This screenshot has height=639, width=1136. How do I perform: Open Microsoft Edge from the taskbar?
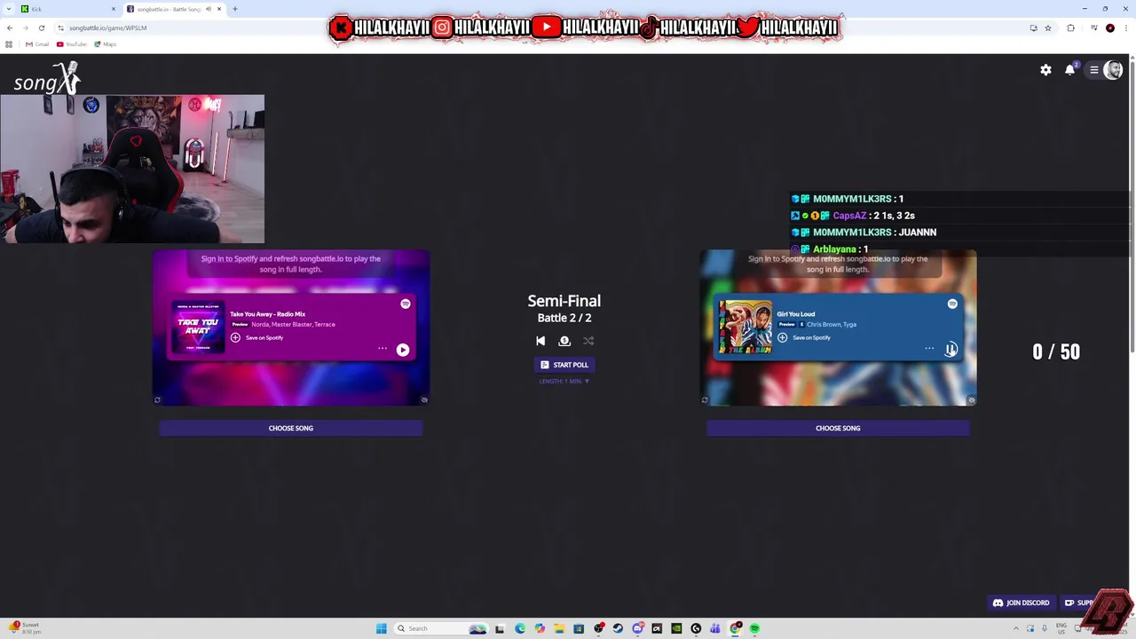click(x=520, y=628)
